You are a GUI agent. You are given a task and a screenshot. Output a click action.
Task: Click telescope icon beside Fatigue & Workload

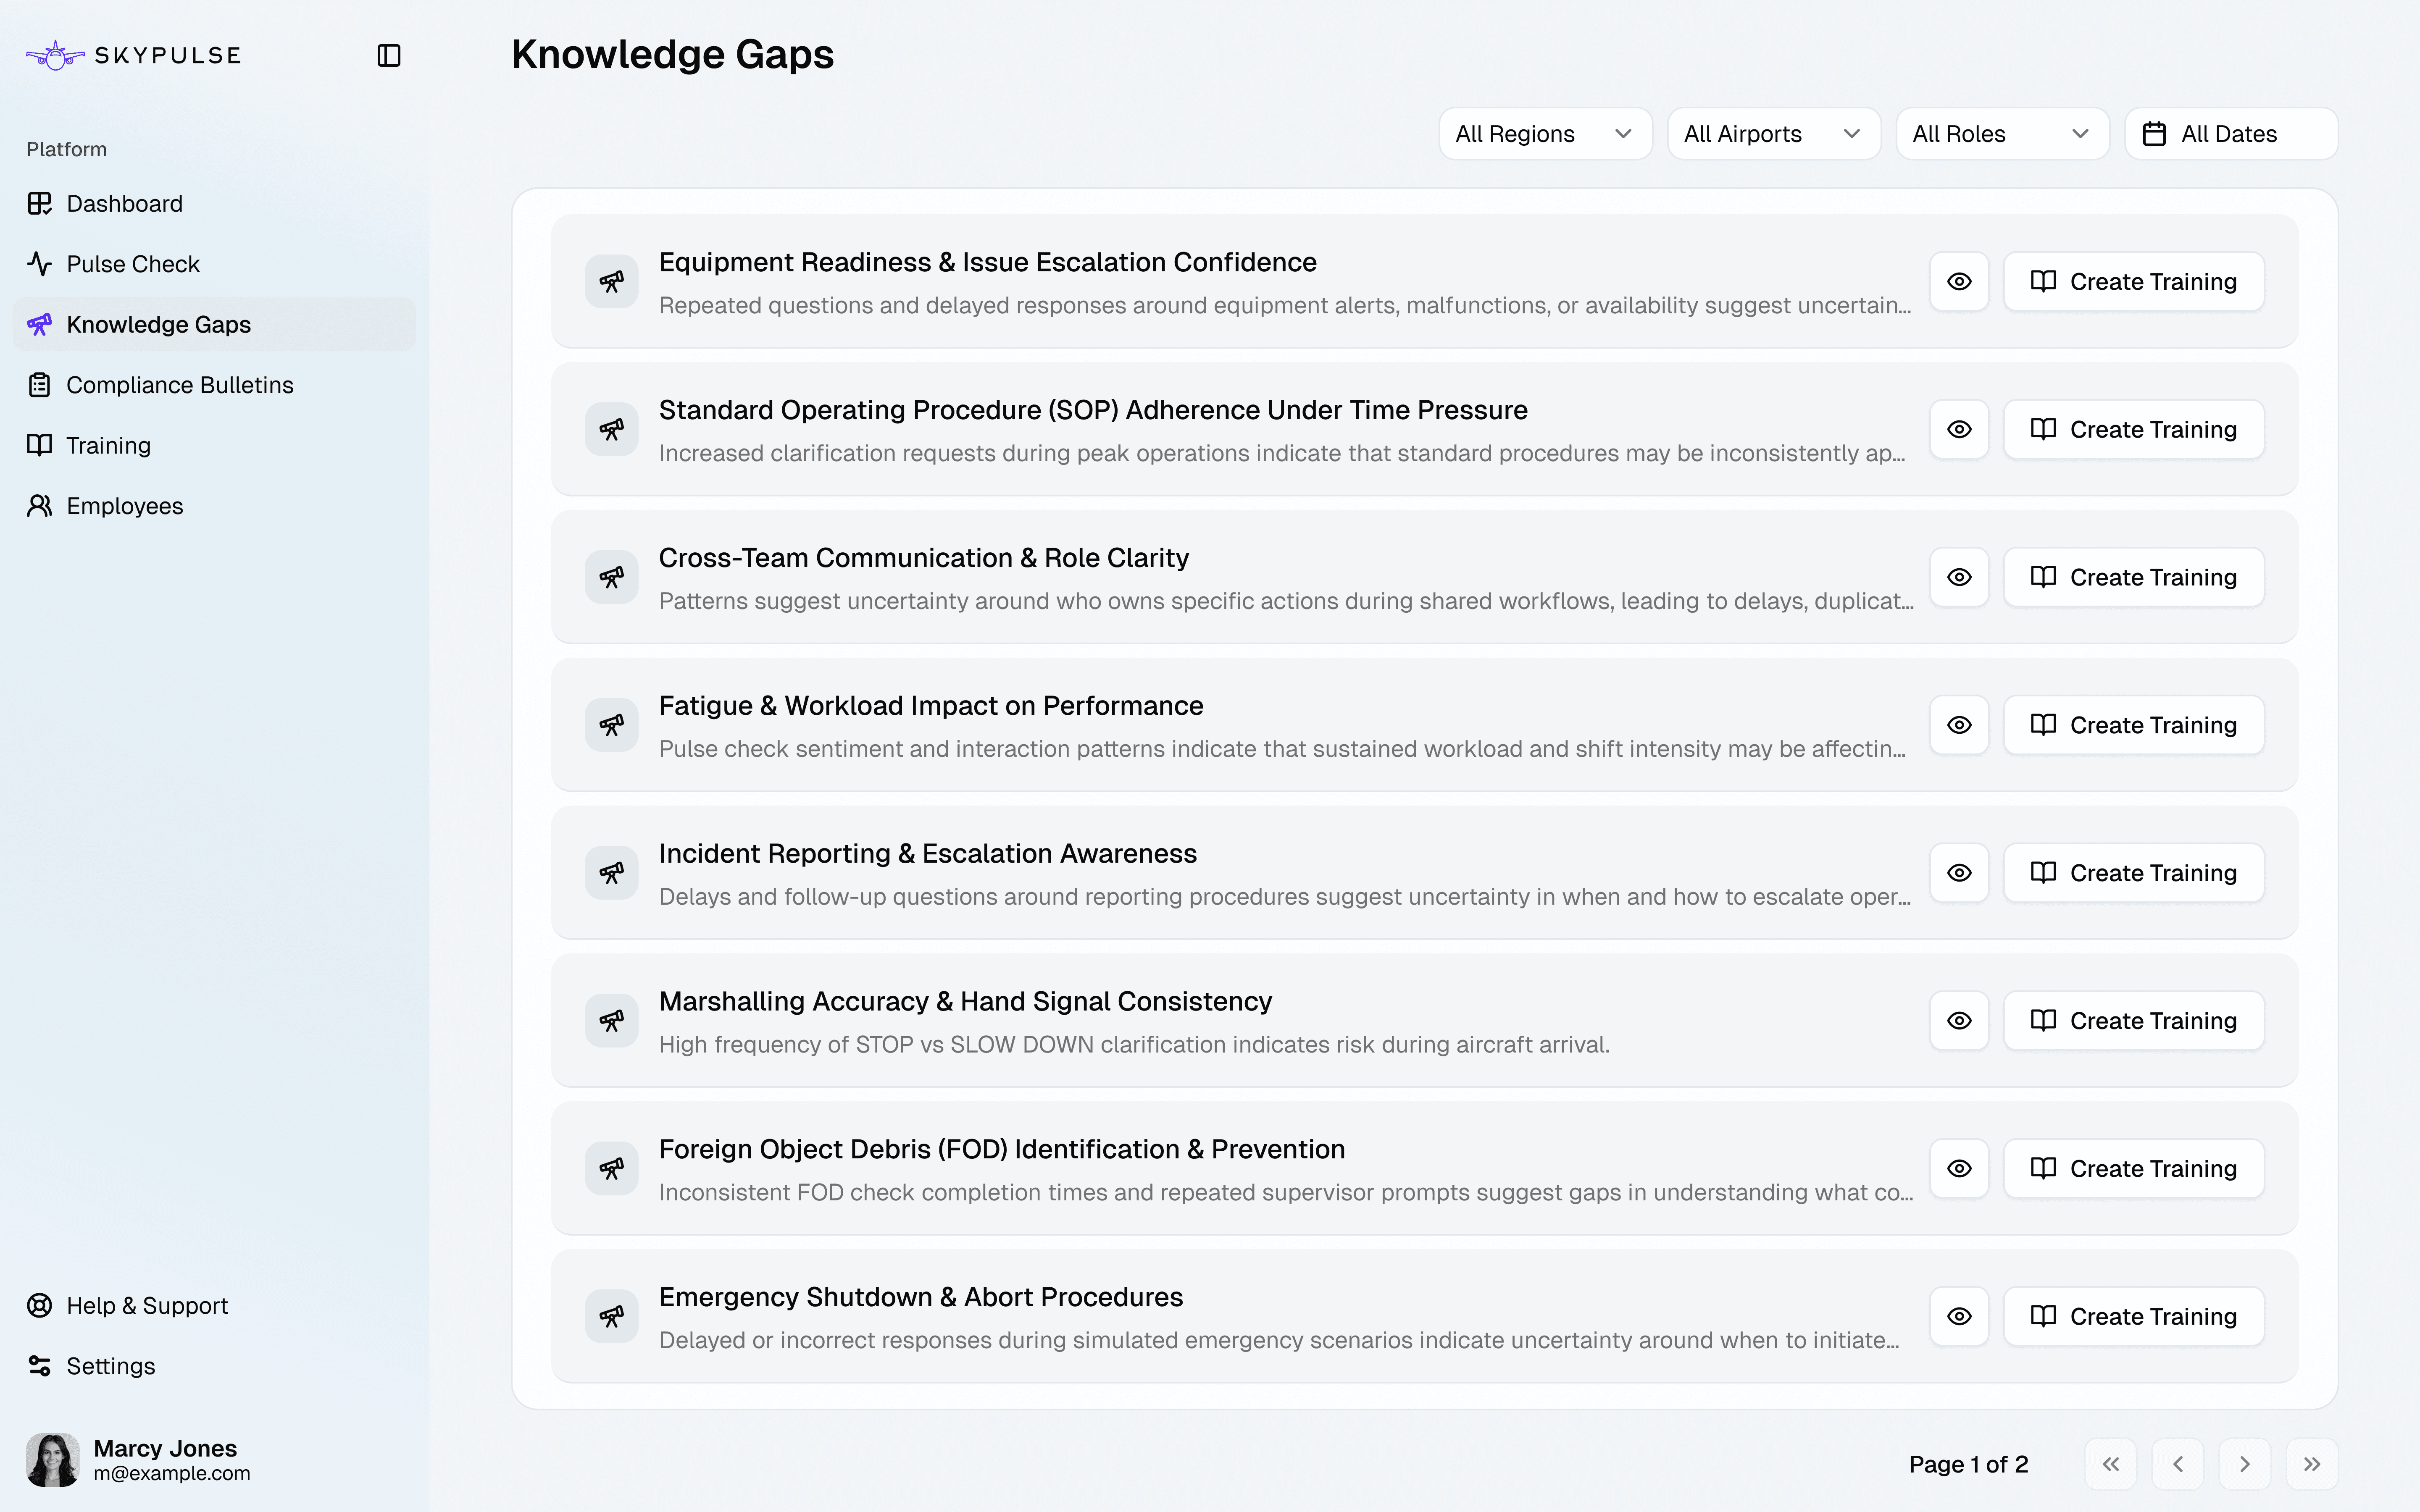tap(612, 725)
